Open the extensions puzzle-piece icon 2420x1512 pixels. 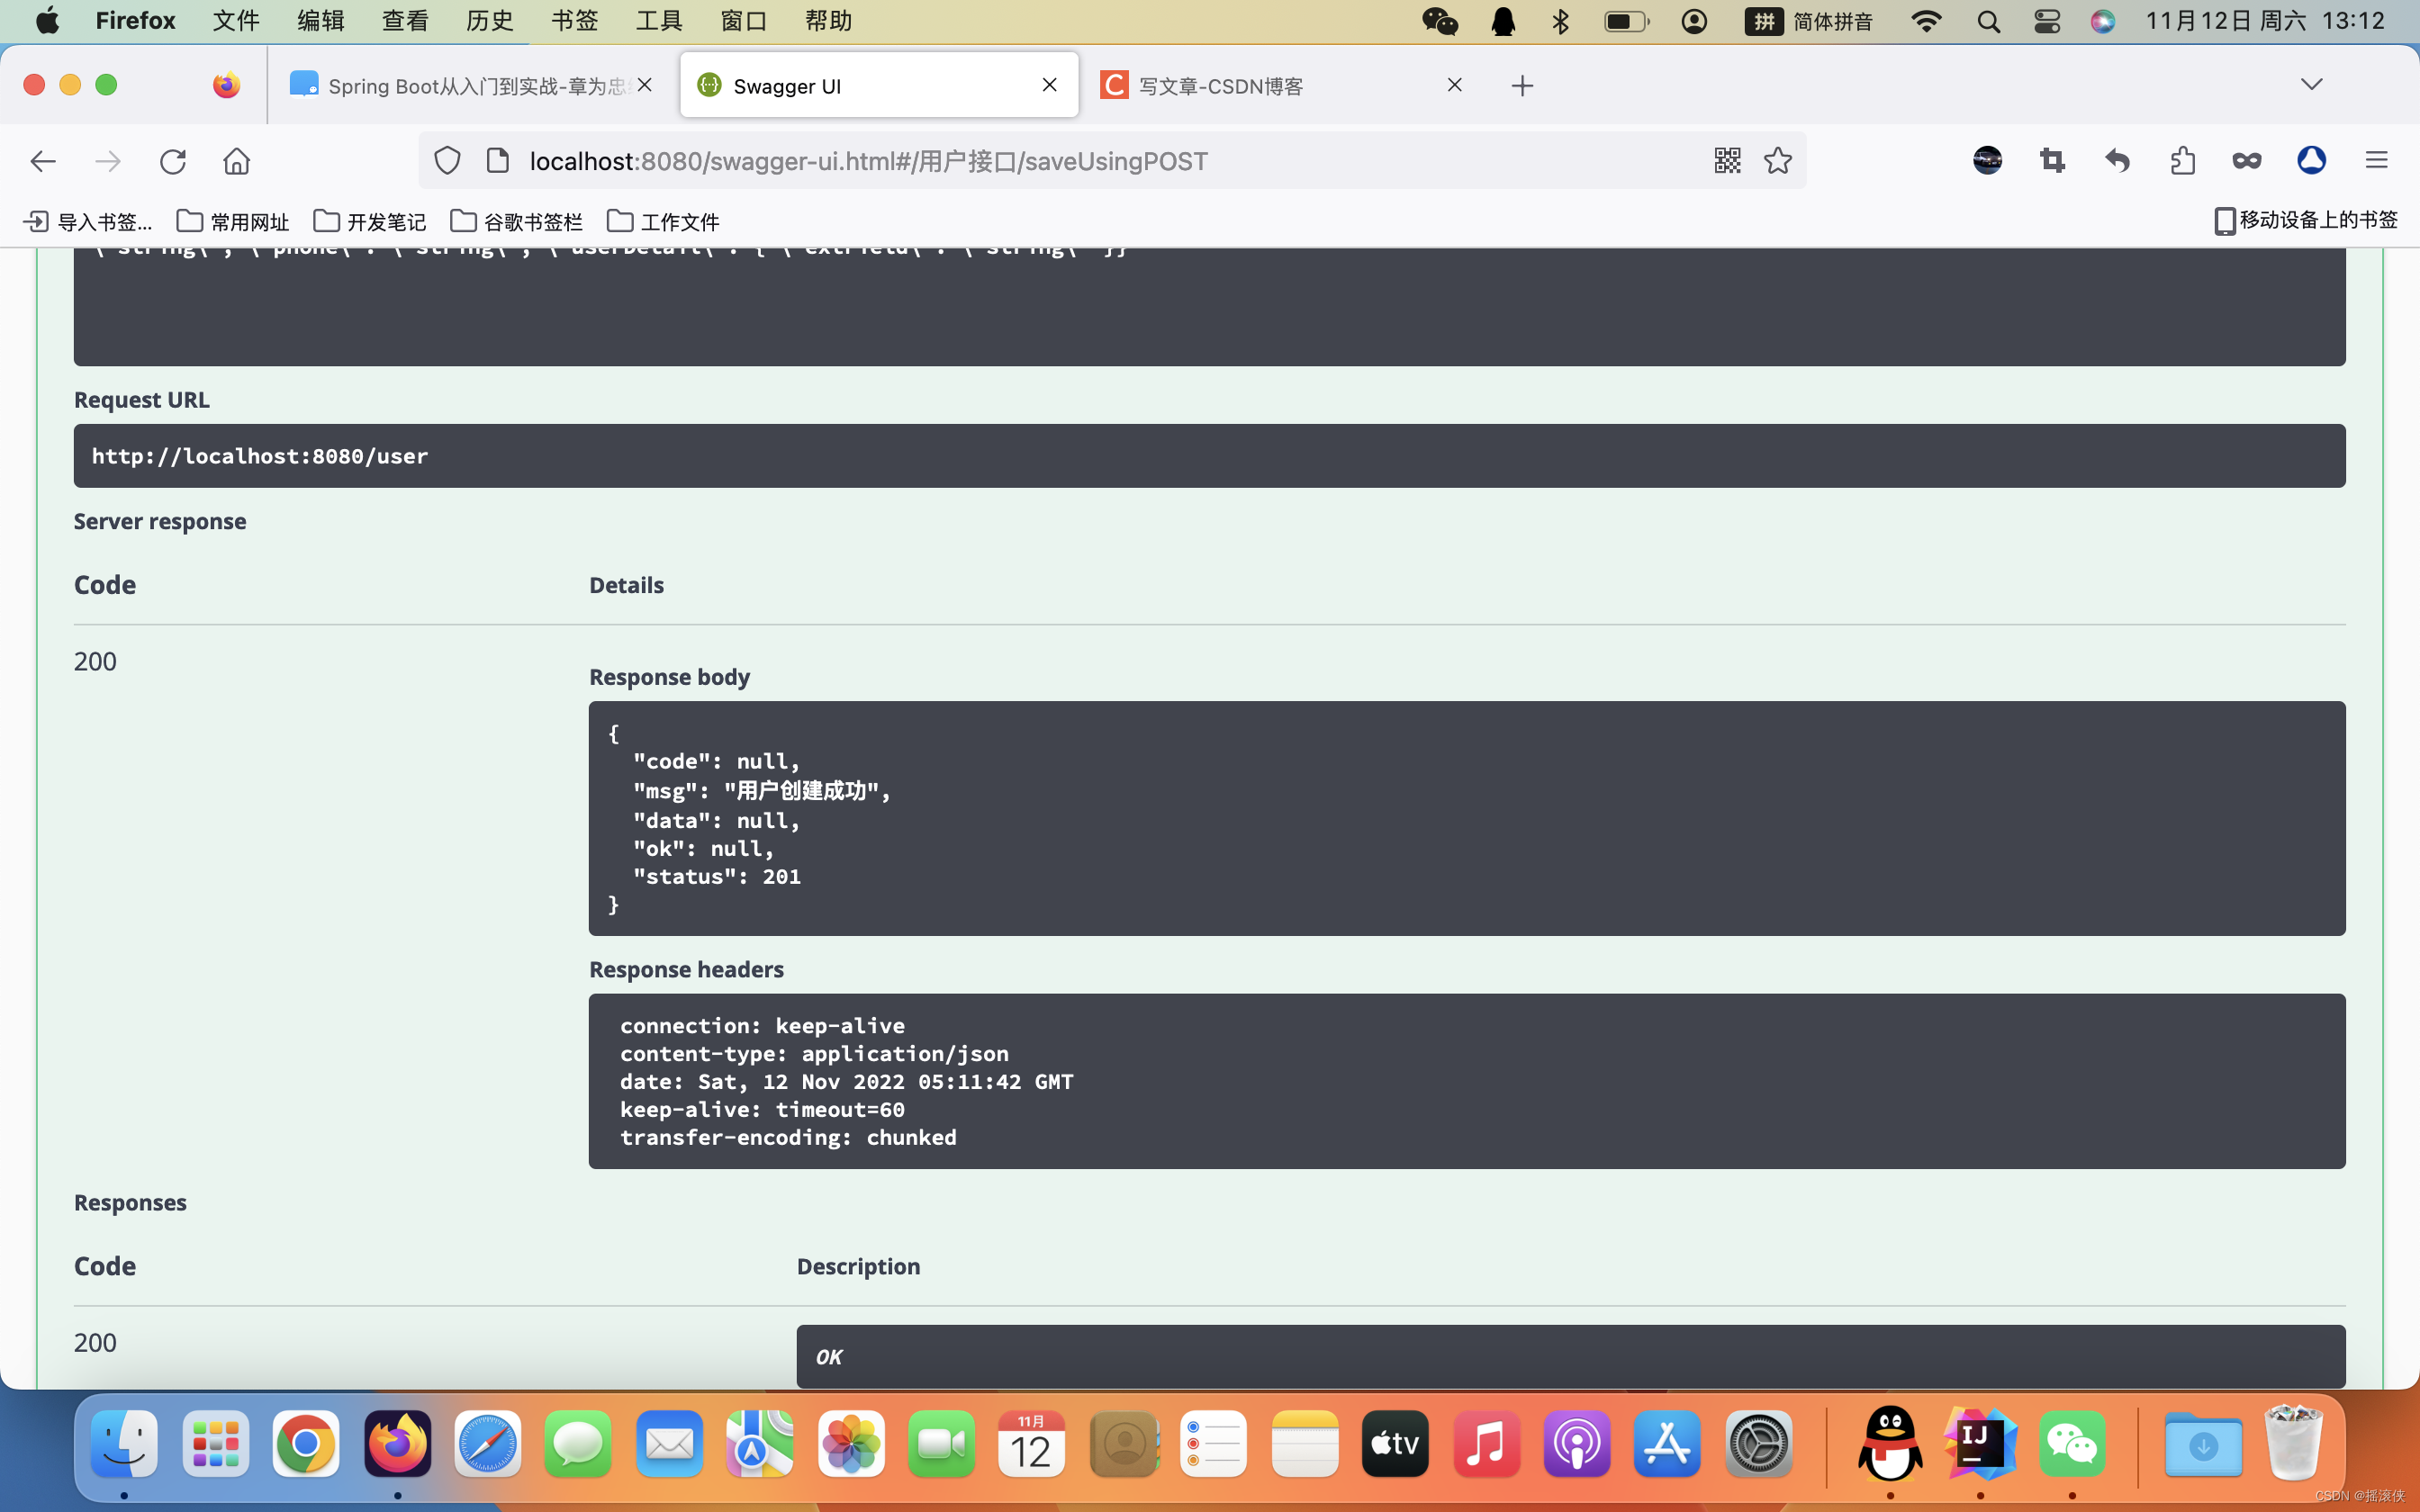[2182, 160]
